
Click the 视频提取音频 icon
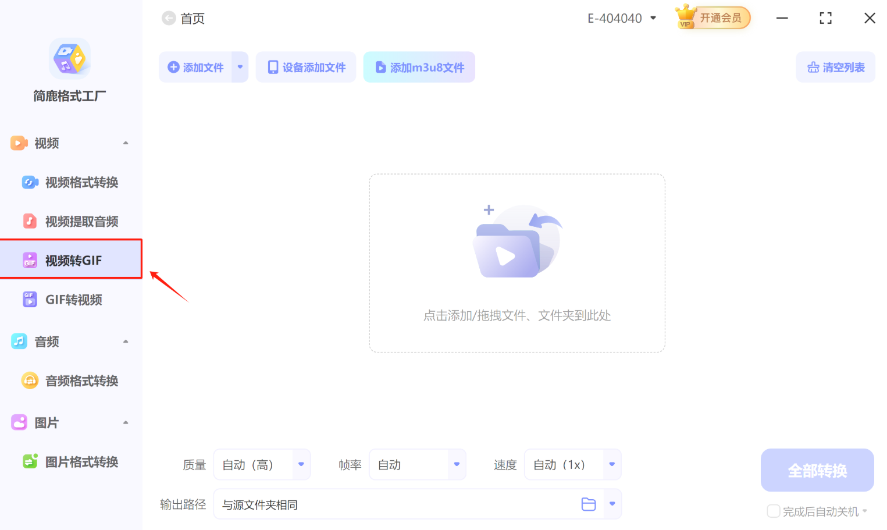point(30,221)
